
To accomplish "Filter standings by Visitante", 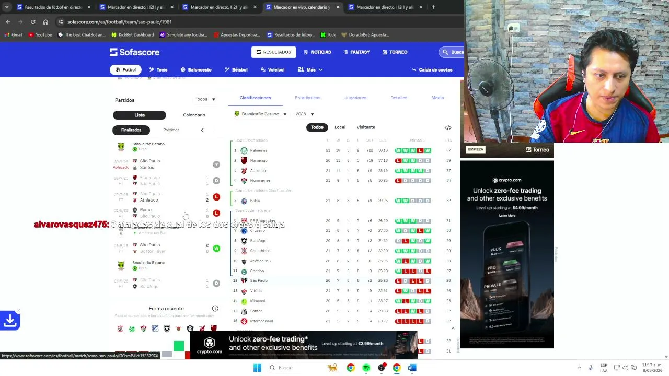I will click(366, 127).
